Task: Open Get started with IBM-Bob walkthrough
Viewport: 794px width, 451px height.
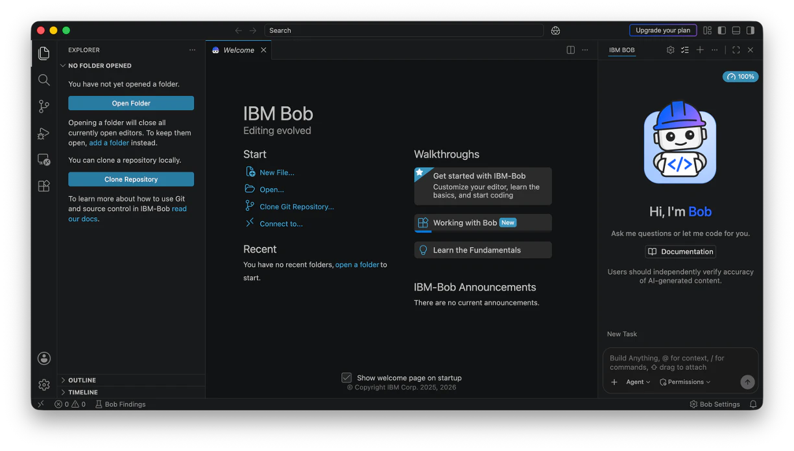Action: pyautogui.click(x=483, y=186)
